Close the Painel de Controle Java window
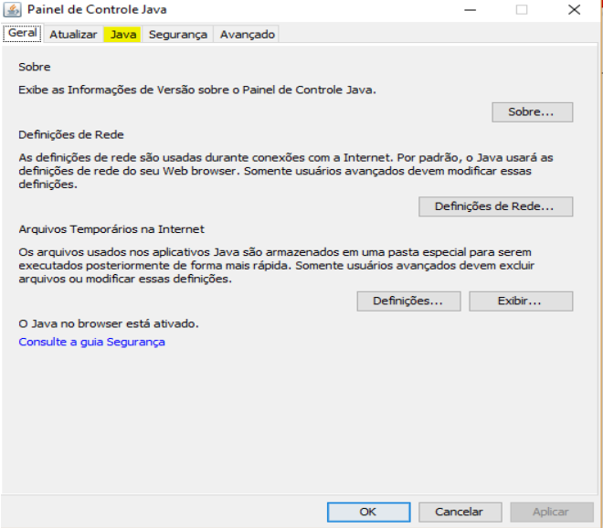The width and height of the screenshot is (603, 528). [574, 10]
